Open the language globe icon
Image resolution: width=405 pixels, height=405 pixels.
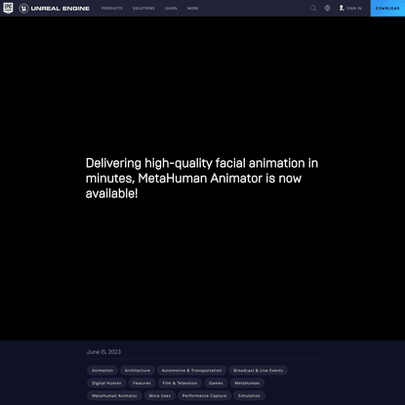(327, 8)
